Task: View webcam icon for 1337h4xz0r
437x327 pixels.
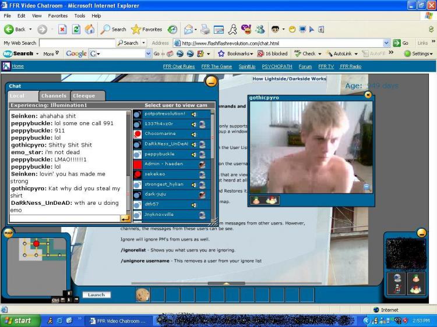Action: point(202,124)
